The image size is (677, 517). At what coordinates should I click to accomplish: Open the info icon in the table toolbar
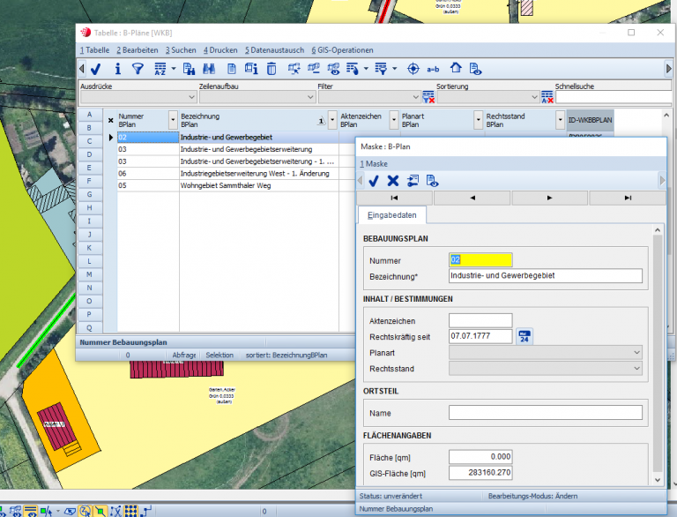point(117,69)
